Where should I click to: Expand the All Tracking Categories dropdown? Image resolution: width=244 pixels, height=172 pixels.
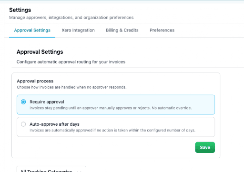pos(51,169)
